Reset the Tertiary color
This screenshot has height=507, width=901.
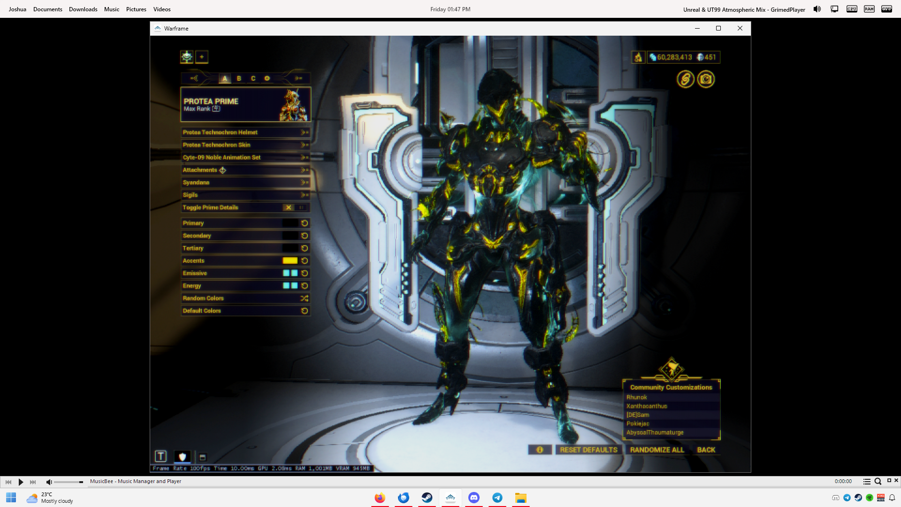[305, 248]
